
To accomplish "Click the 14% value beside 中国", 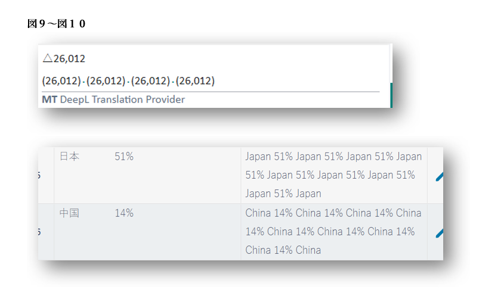I will 124,213.
